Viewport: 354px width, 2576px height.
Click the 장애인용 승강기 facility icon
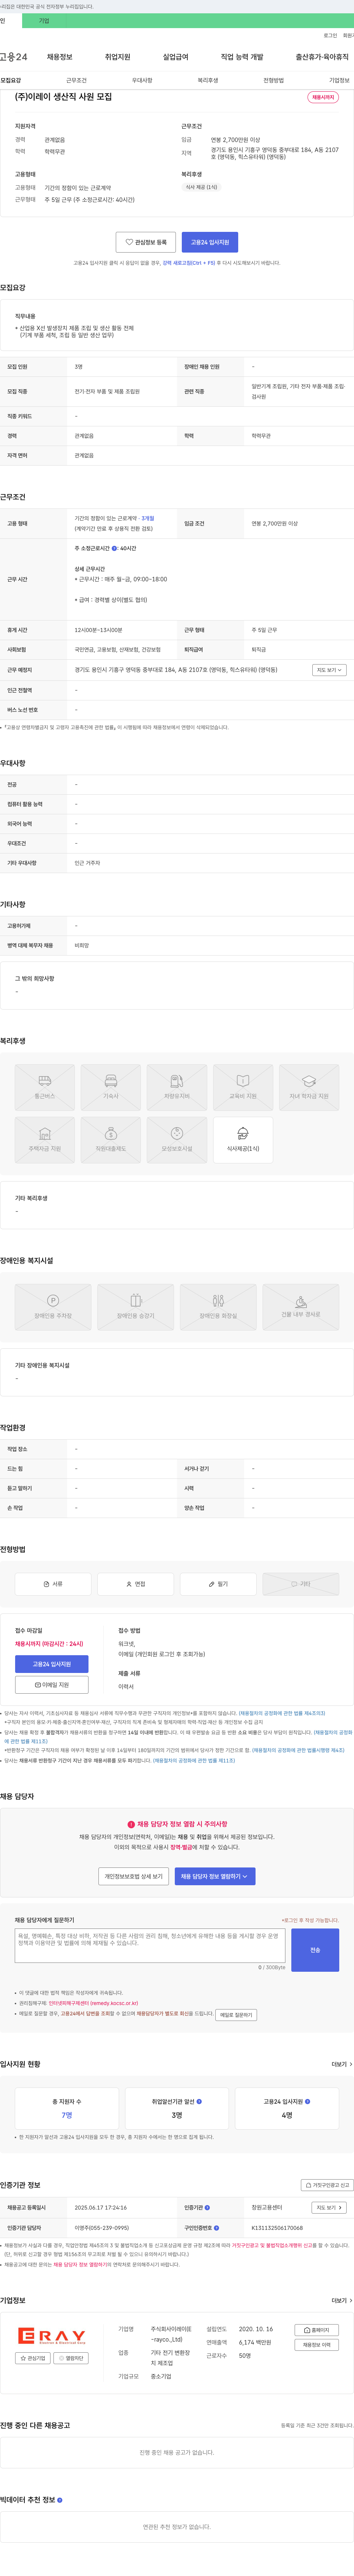point(136,1306)
